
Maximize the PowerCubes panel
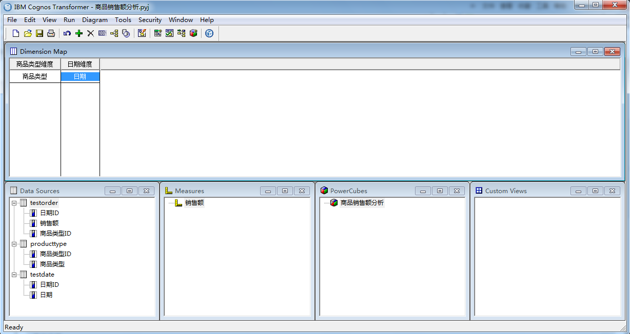tap(440, 191)
